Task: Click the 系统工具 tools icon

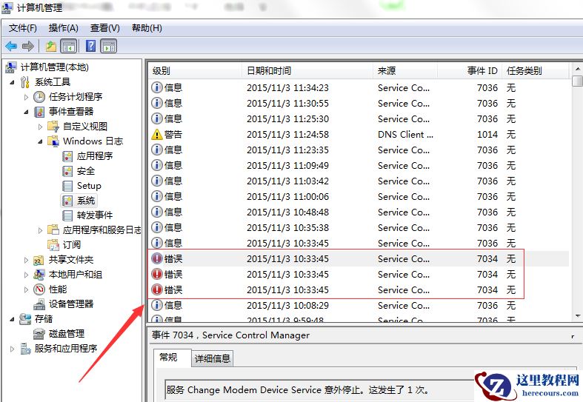Action: tap(25, 82)
